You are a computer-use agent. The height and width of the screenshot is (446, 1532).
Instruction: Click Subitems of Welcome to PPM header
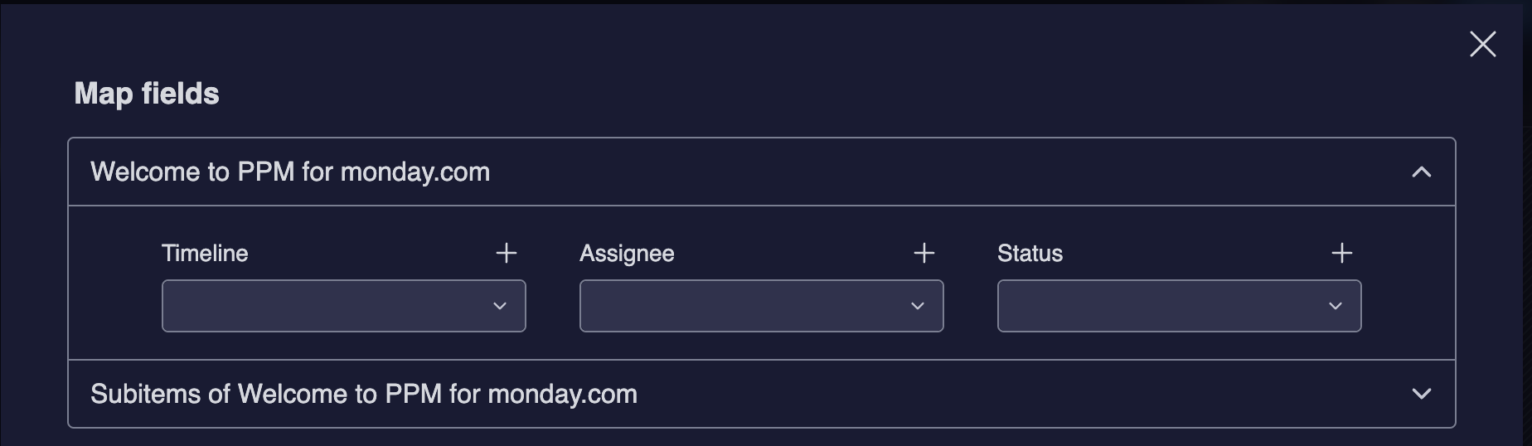364,394
